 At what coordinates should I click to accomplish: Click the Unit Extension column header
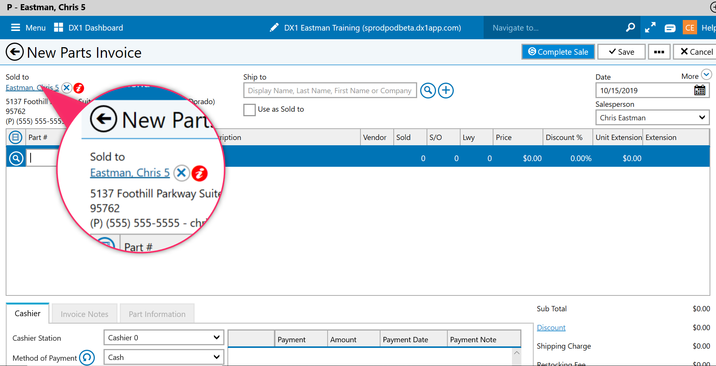pos(619,137)
